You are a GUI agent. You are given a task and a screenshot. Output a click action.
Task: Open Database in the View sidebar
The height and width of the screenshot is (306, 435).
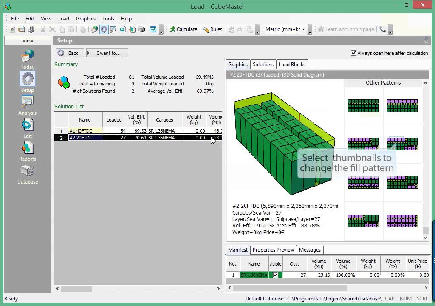tap(28, 174)
